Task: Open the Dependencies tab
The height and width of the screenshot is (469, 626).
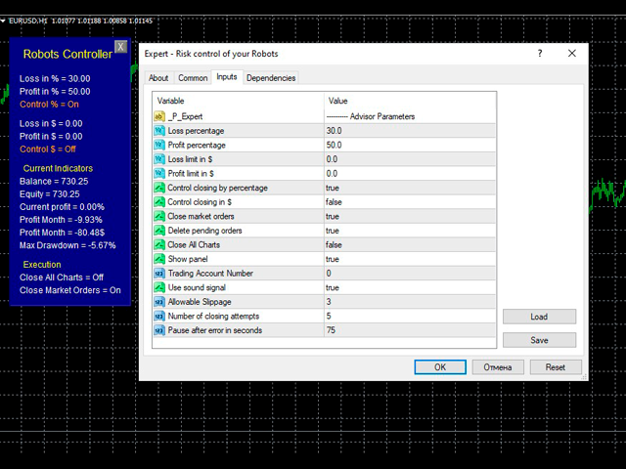Action: tap(271, 78)
